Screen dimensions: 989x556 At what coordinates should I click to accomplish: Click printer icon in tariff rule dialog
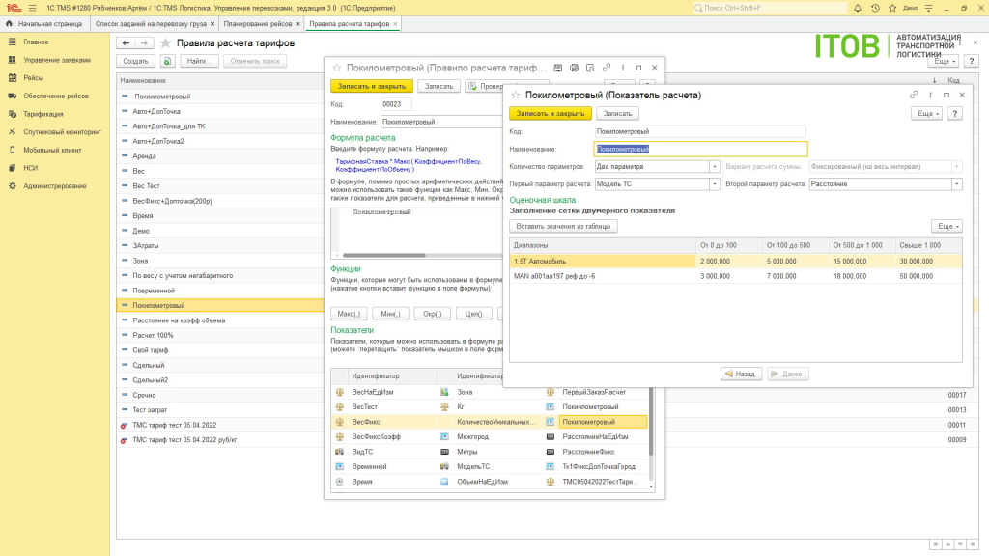[x=574, y=68]
